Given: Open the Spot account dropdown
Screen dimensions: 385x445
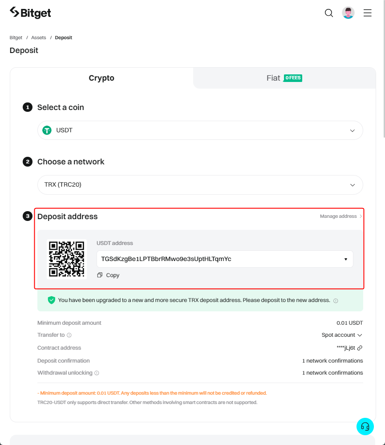Looking at the screenshot, I should (x=341, y=335).
